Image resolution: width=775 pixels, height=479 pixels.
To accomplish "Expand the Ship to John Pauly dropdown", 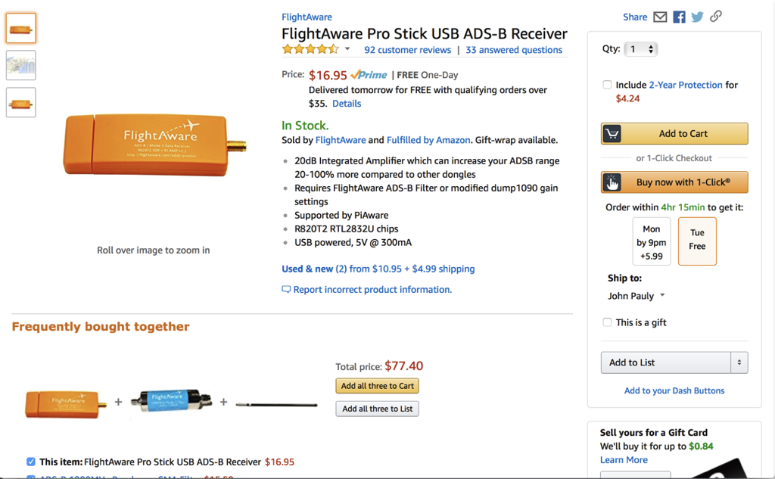I will point(662,296).
